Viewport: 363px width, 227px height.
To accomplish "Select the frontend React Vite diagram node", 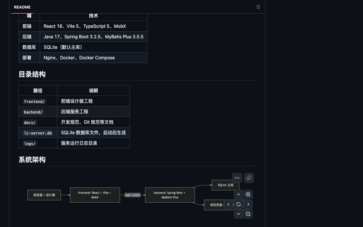I will (x=95, y=195).
